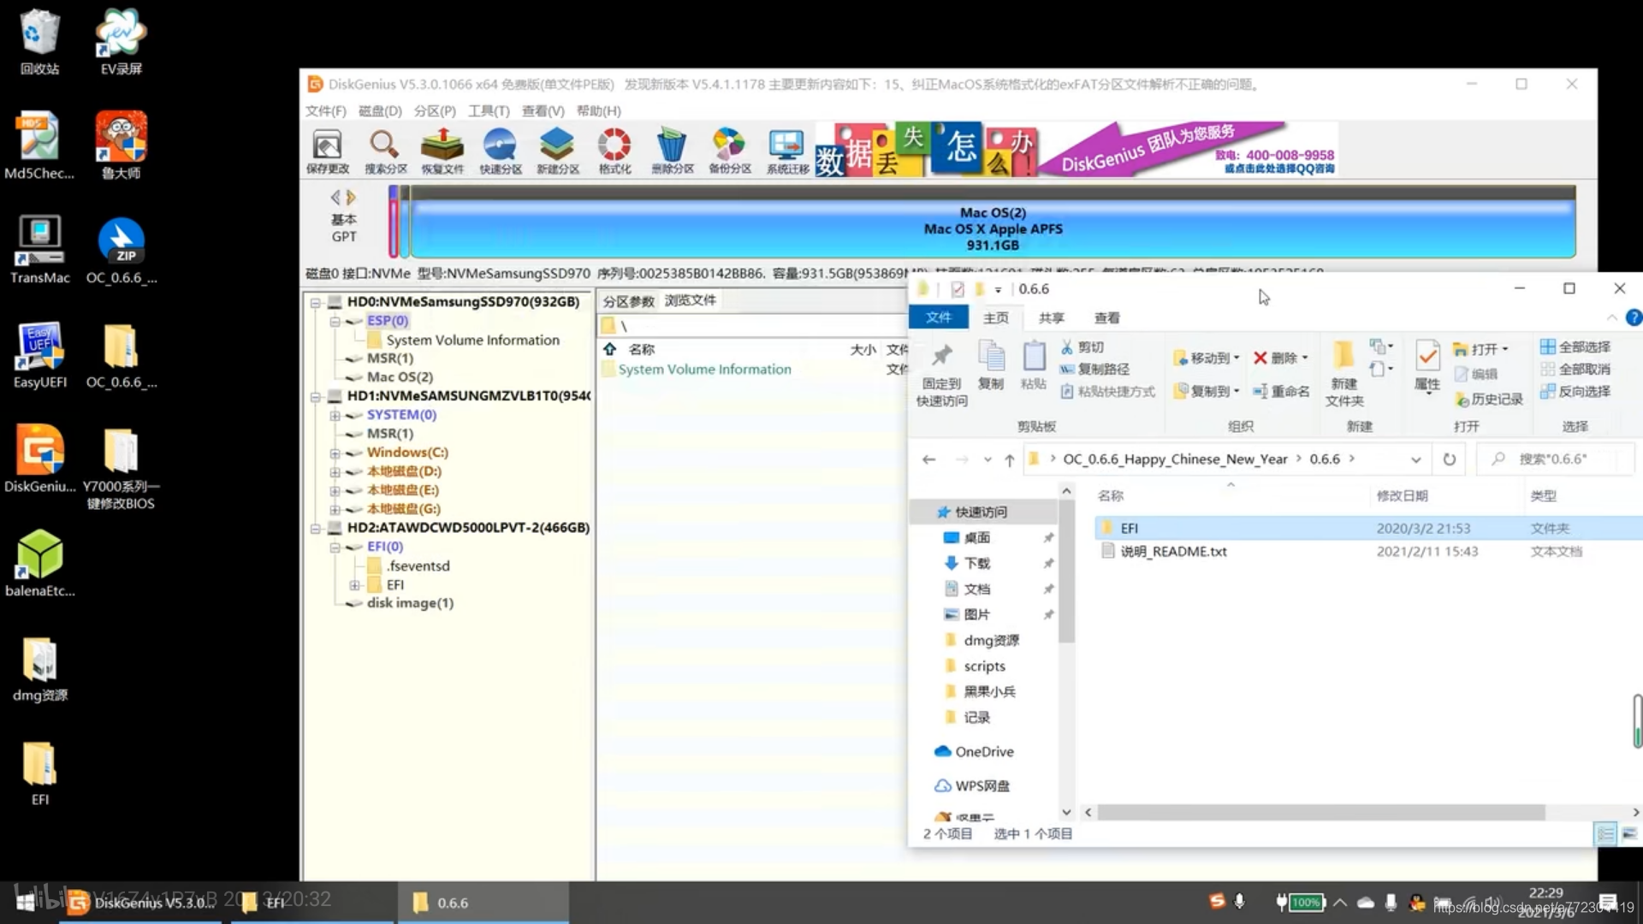Viewport: 1643px width, 924px height.
Task: Collapse the ESP(0) partition node
Action: point(335,321)
